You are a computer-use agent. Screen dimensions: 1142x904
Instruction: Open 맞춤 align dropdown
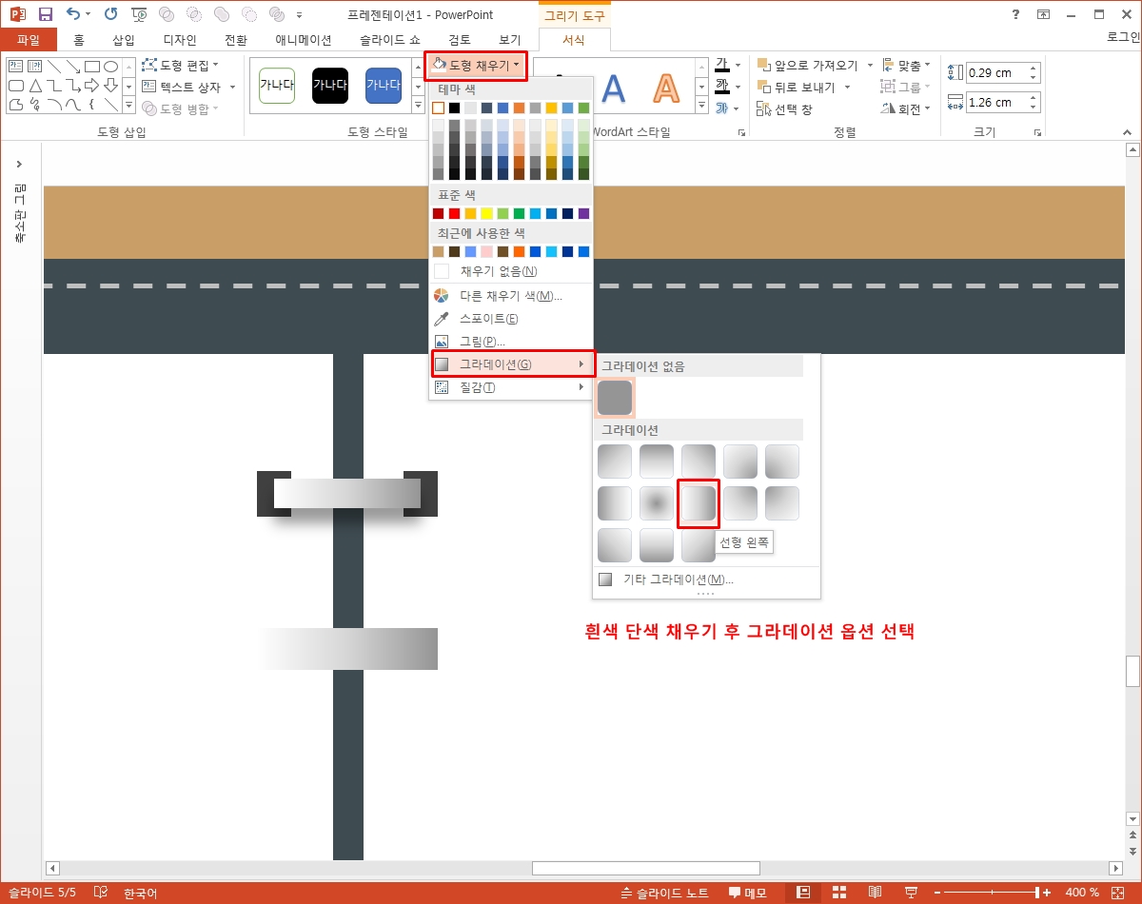click(x=906, y=66)
